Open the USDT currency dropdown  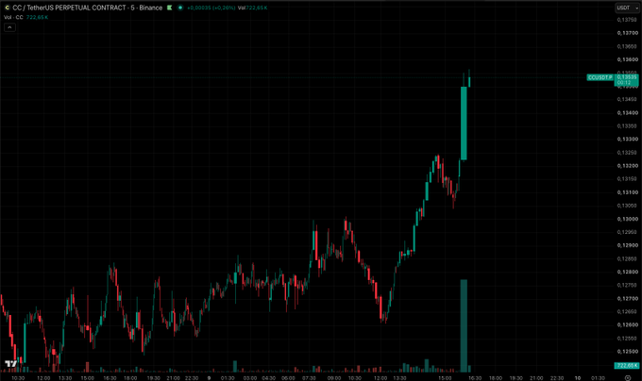tap(627, 8)
